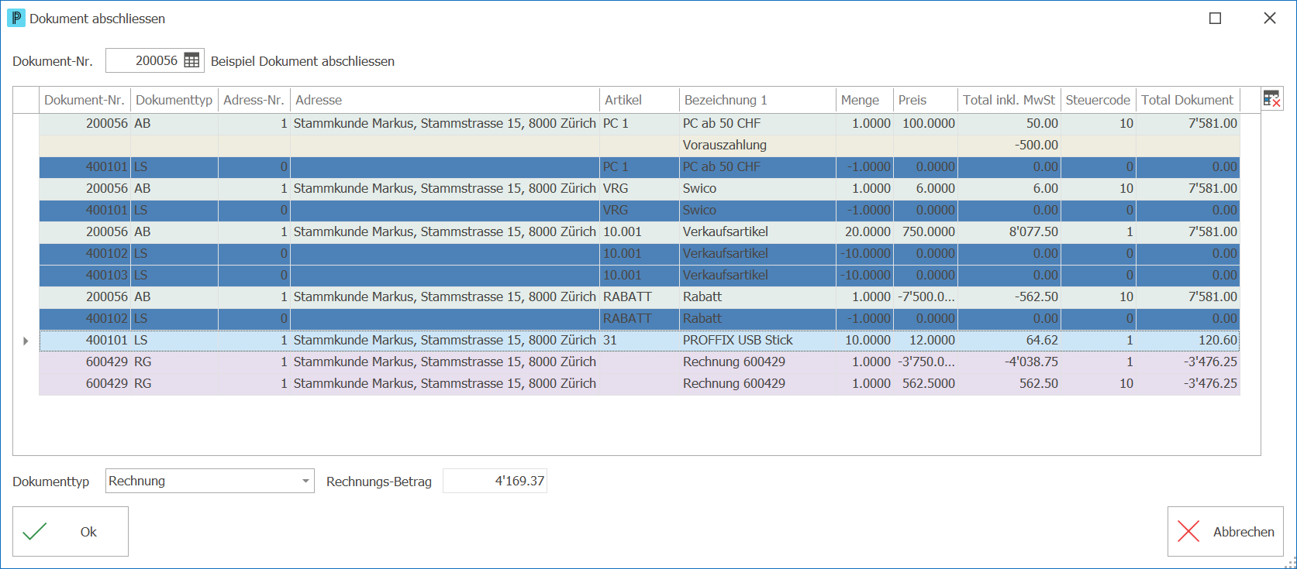Click the PC 1 article in AB row
Screen dimensions: 1297x569
click(x=640, y=123)
